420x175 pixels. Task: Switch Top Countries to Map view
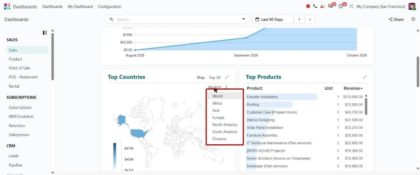(x=201, y=78)
